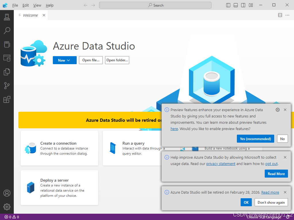Viewport: 294px width, 220px height.
Task: Click the yellow retirement banner
Action: pyautogui.click(x=90, y=120)
